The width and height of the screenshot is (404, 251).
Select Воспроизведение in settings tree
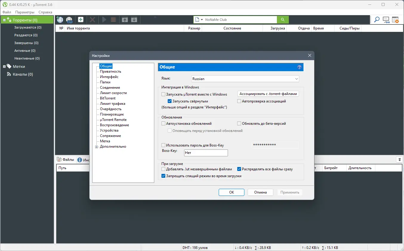point(115,125)
